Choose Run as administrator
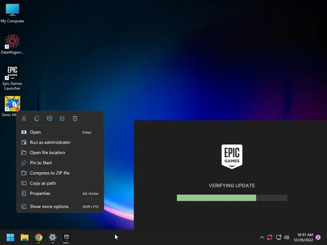The width and height of the screenshot is (327, 245). (x=60, y=143)
